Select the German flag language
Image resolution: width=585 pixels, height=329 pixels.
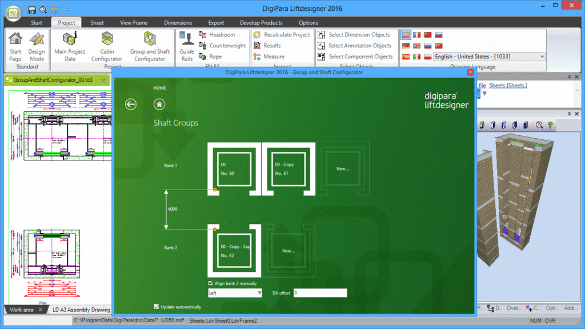point(406,46)
